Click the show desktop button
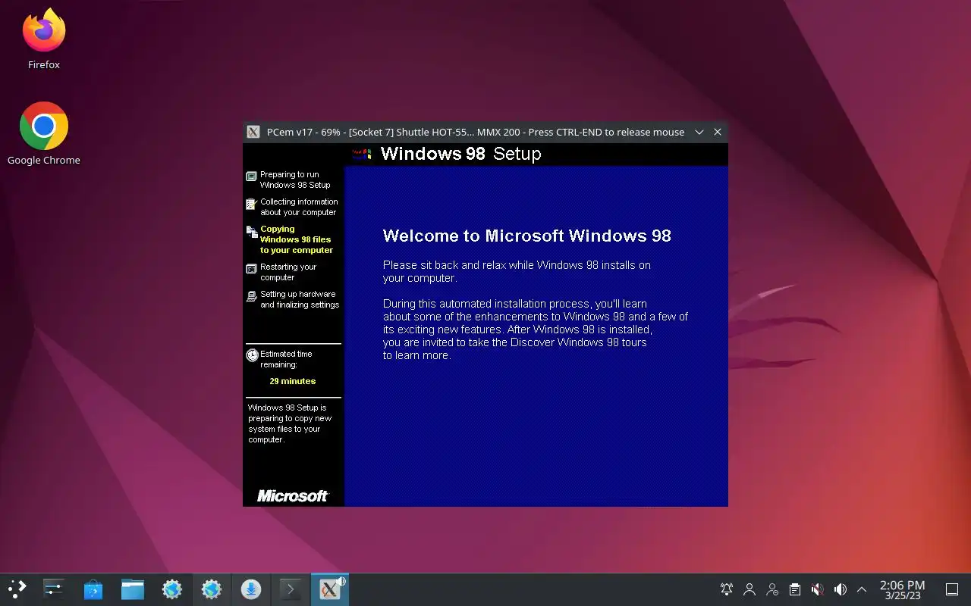 point(952,589)
